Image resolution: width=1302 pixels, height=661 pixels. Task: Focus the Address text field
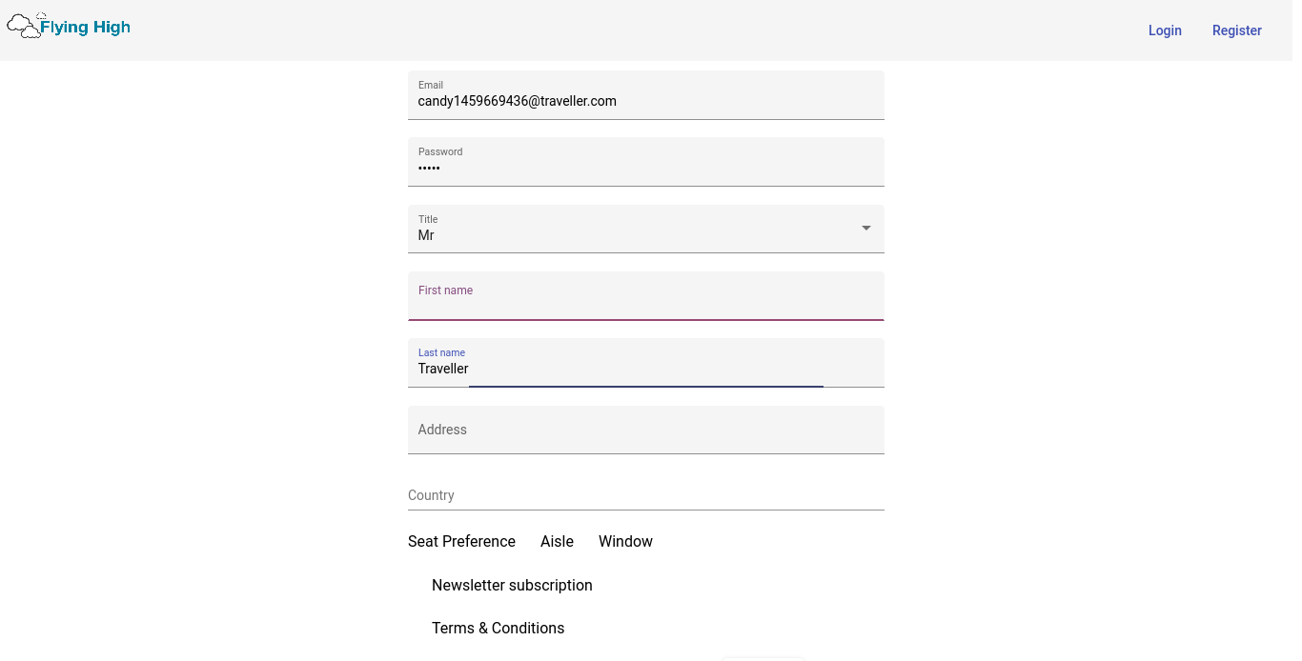click(x=646, y=430)
